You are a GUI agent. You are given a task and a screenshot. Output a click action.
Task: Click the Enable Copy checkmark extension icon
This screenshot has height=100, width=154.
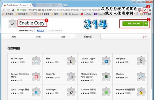click(145, 10)
